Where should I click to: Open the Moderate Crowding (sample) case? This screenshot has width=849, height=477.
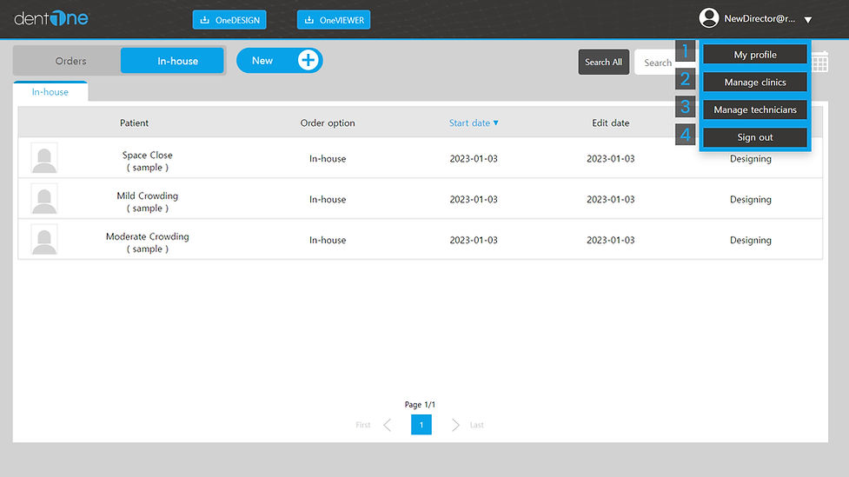coord(147,242)
